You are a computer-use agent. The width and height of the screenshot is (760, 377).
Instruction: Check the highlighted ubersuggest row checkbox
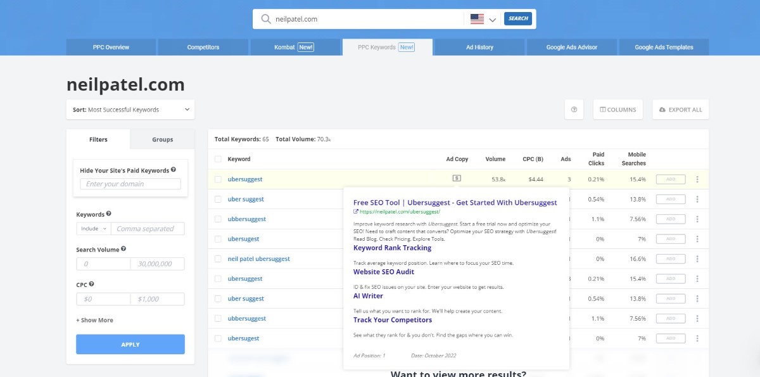tap(218, 179)
